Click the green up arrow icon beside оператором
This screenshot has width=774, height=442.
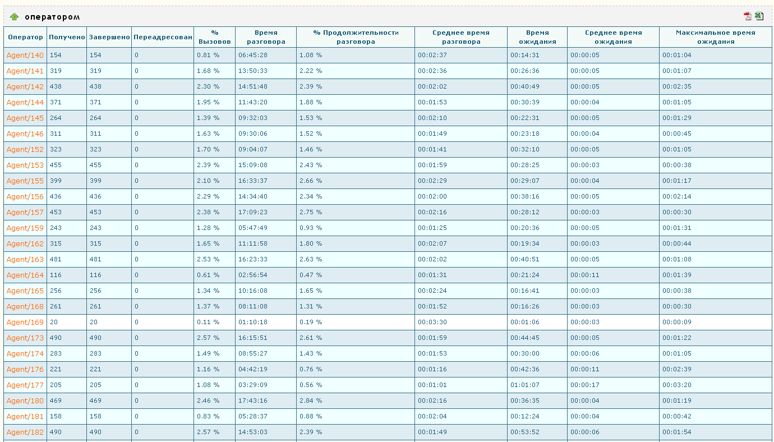pos(15,17)
